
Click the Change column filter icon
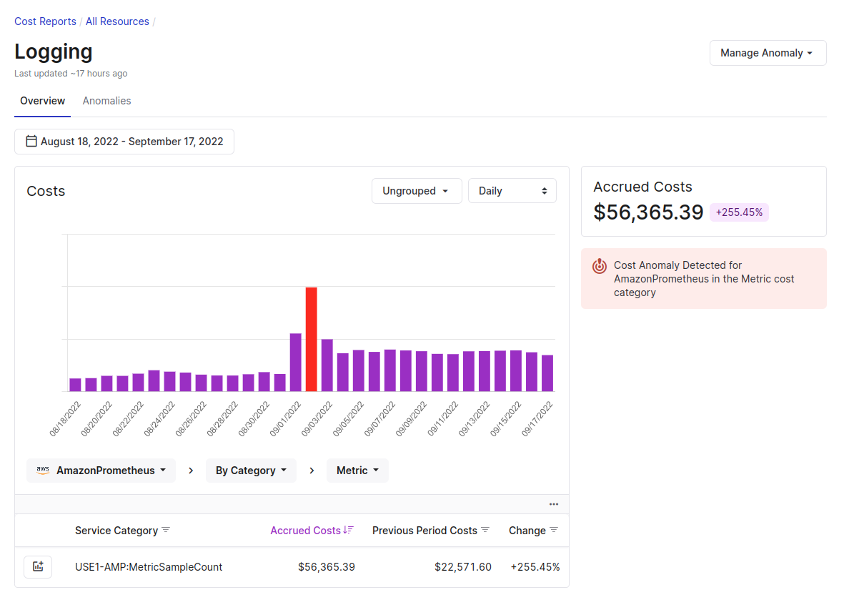(x=553, y=530)
